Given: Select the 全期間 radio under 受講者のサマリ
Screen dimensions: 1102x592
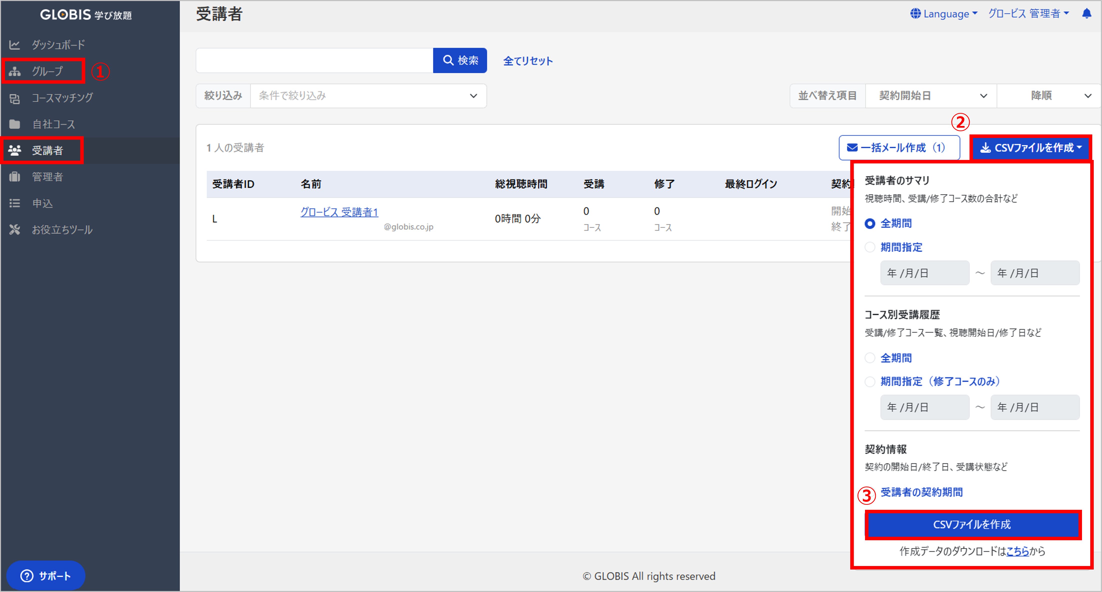Looking at the screenshot, I should click(870, 223).
